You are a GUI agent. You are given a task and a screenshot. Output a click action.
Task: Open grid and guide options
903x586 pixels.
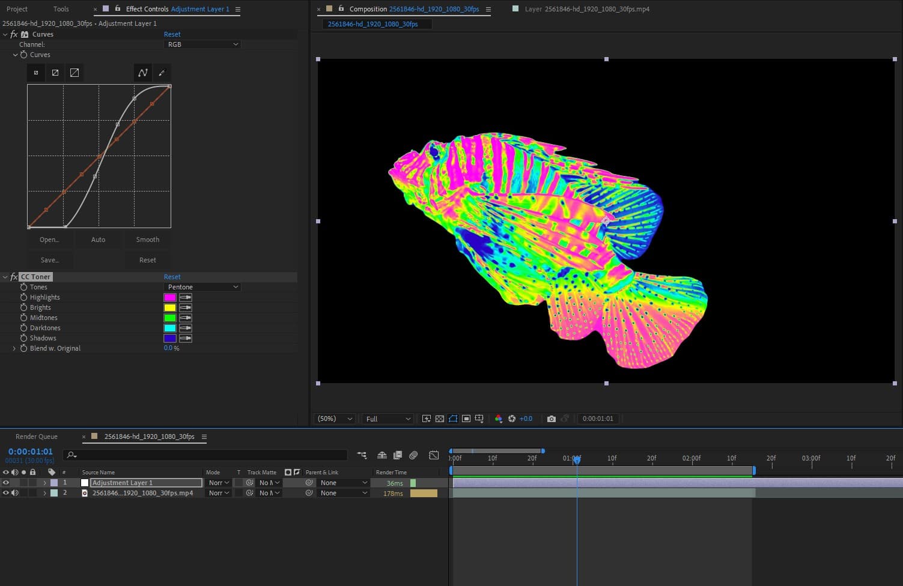click(479, 418)
